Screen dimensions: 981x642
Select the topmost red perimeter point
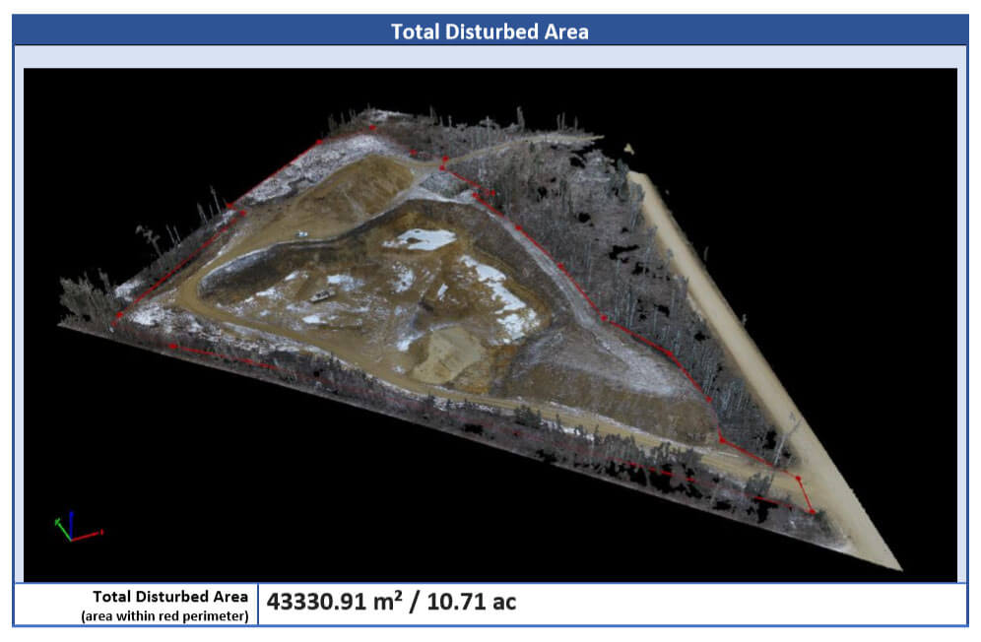371,128
